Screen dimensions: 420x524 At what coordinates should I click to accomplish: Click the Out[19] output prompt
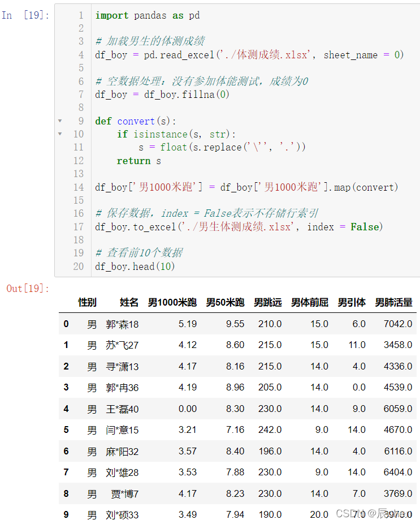tap(28, 289)
